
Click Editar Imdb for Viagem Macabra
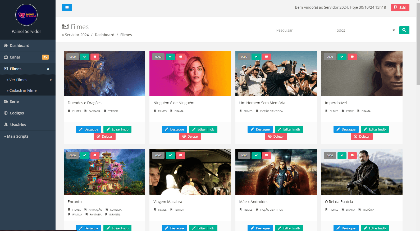(203, 228)
